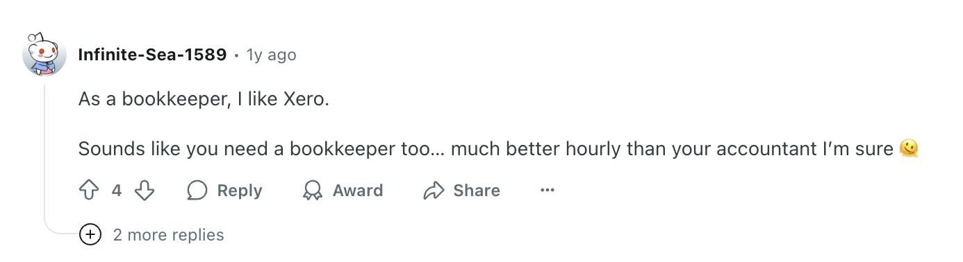Click the Share text label

477,191
